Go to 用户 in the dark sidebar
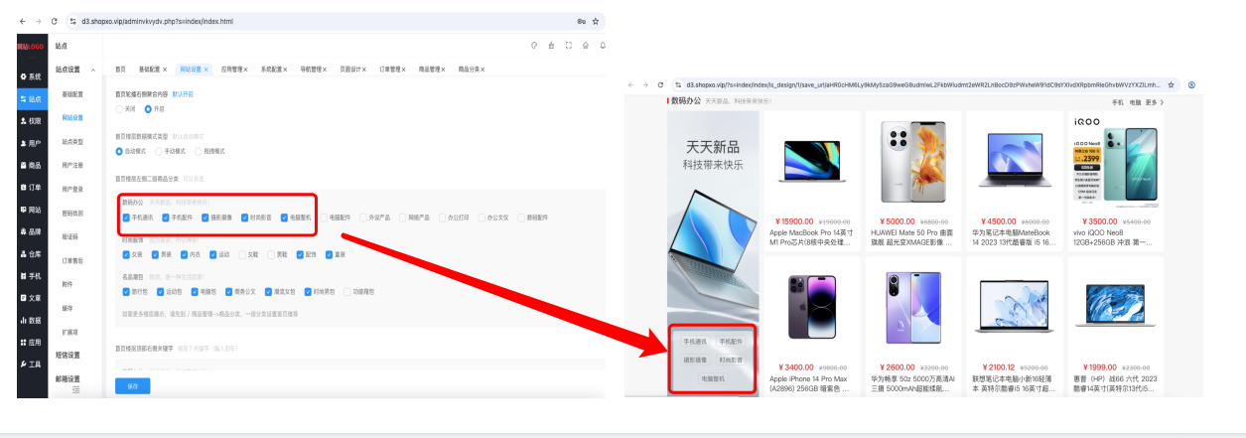1246x438 pixels. (31, 143)
